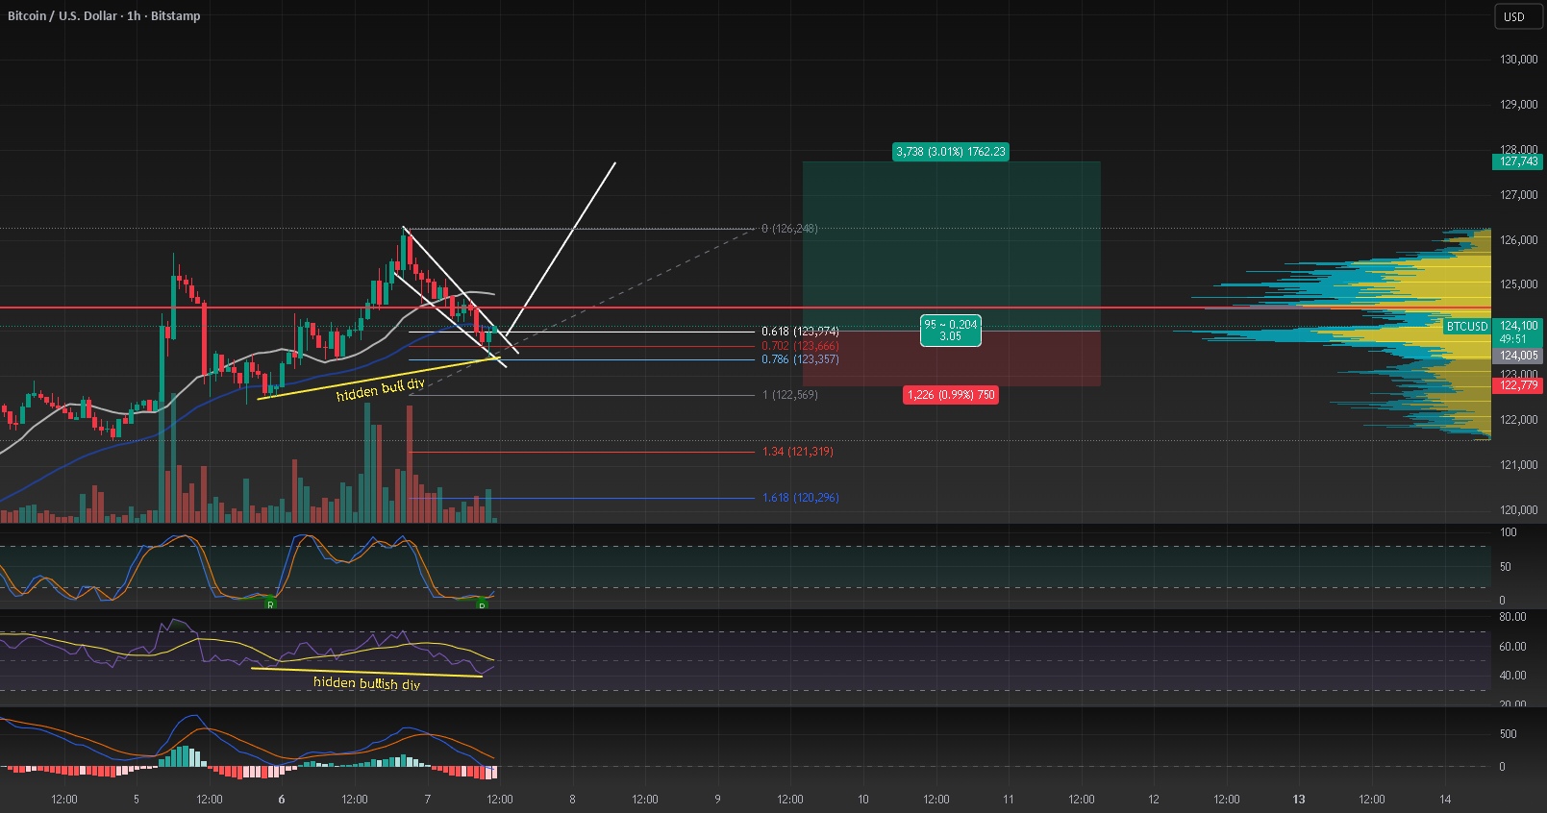Click the red stop loss label 1,226 (0.99%)
Viewport: 1547px width, 813px height.
951,395
